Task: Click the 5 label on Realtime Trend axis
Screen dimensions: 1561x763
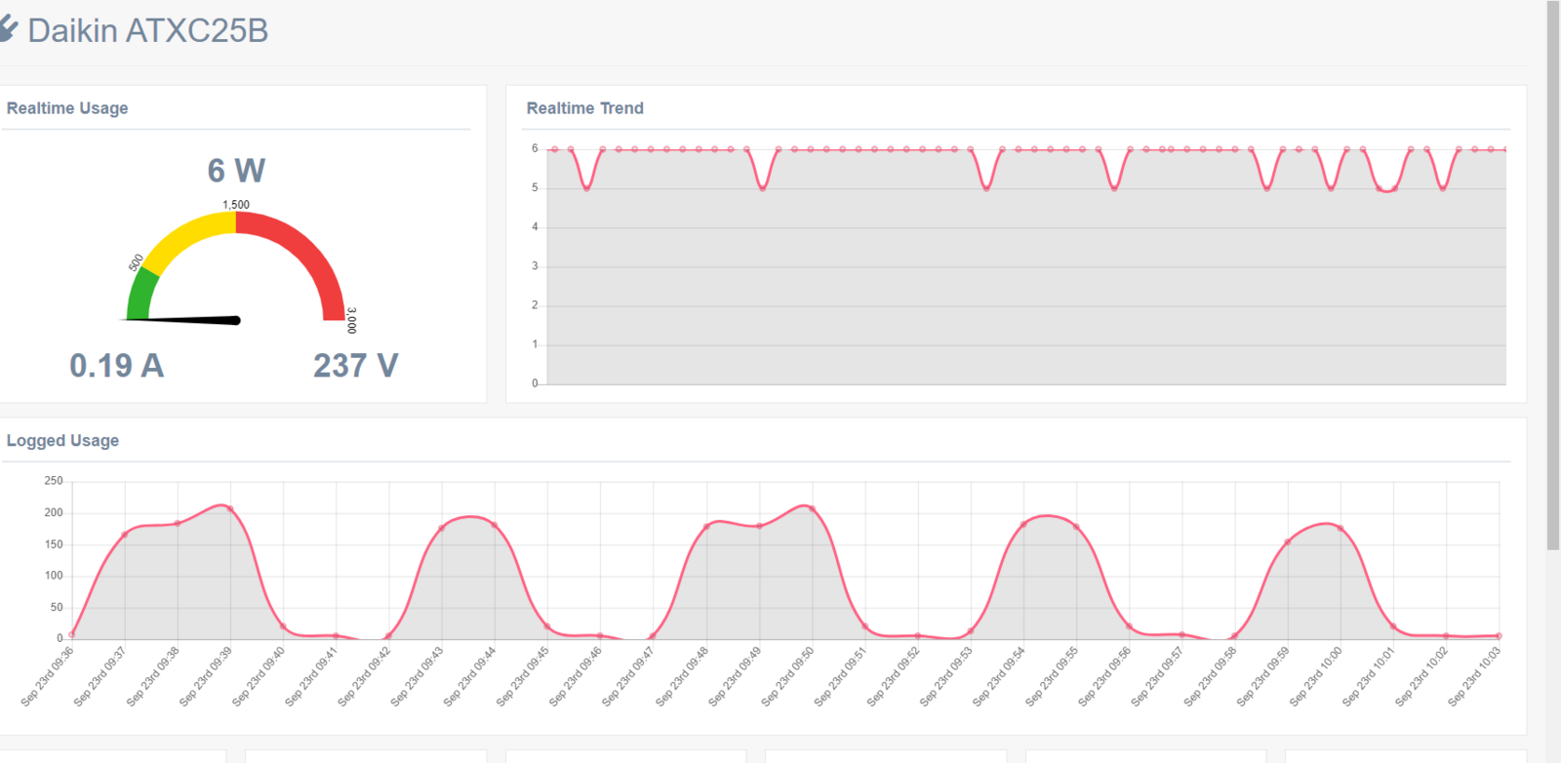Action: coord(535,187)
